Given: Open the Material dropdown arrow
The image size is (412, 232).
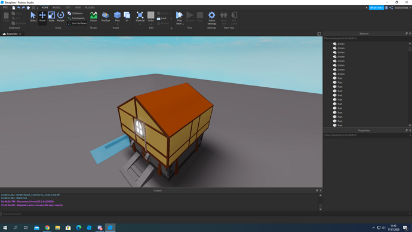Looking at the screenshot, I should coord(140,24).
